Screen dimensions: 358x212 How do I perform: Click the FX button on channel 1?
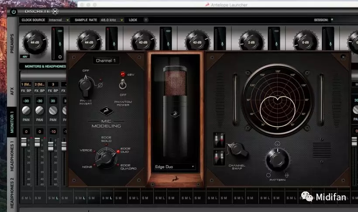point(24,90)
